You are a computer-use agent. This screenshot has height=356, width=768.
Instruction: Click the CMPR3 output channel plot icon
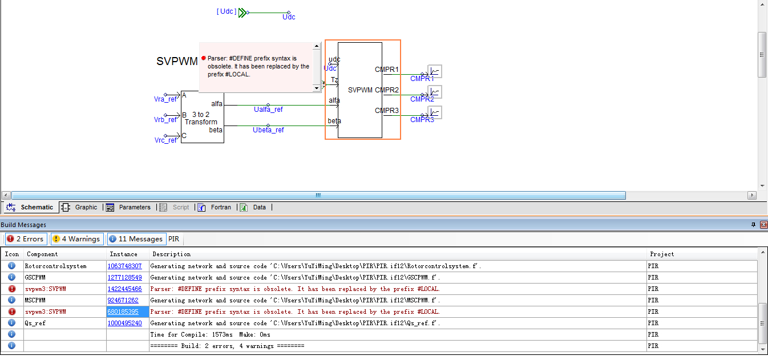point(435,112)
